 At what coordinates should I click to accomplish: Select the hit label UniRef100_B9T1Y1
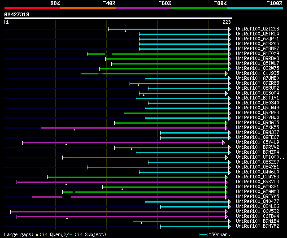pos(257,98)
